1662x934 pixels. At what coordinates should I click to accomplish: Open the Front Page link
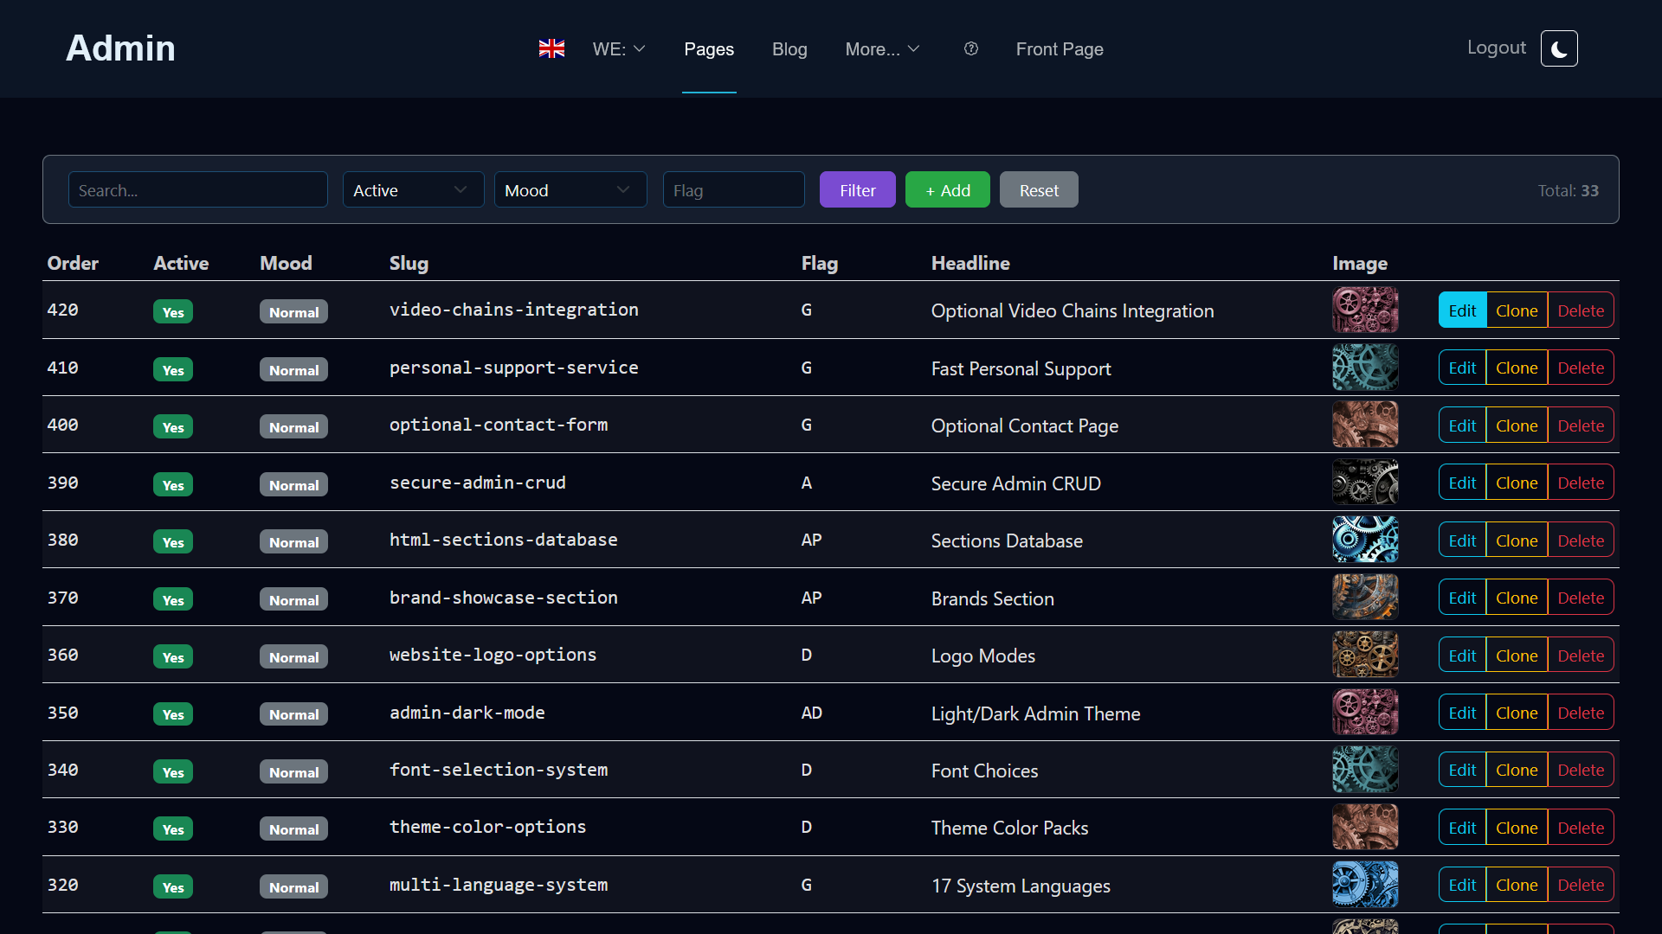click(x=1060, y=49)
